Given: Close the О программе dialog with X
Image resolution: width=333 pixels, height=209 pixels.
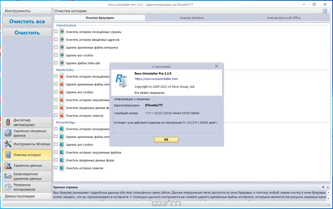Looking at the screenshot, I should point(216,66).
